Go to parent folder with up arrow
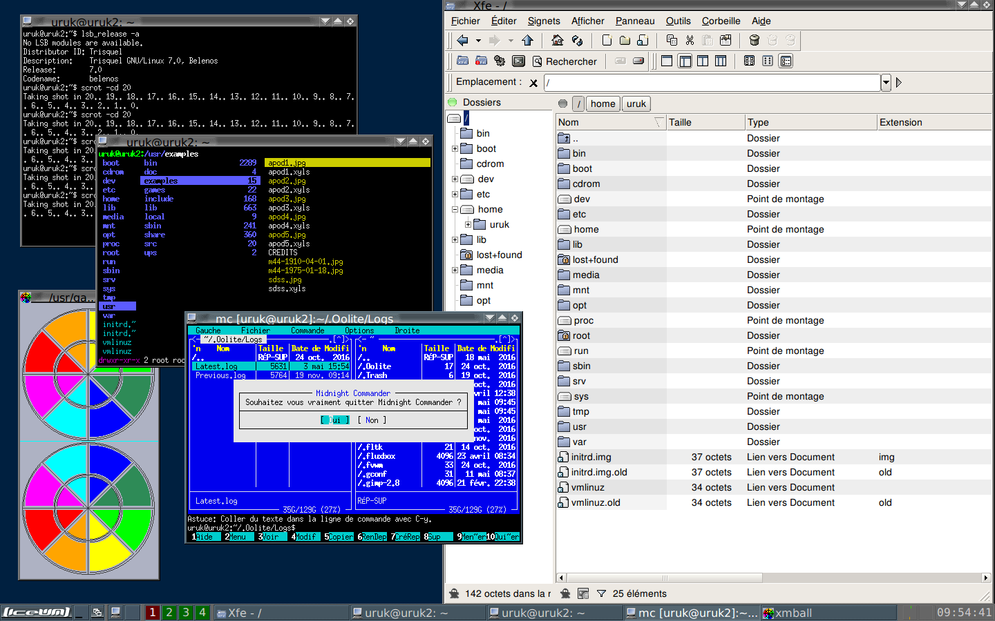This screenshot has height=621, width=995. point(527,40)
